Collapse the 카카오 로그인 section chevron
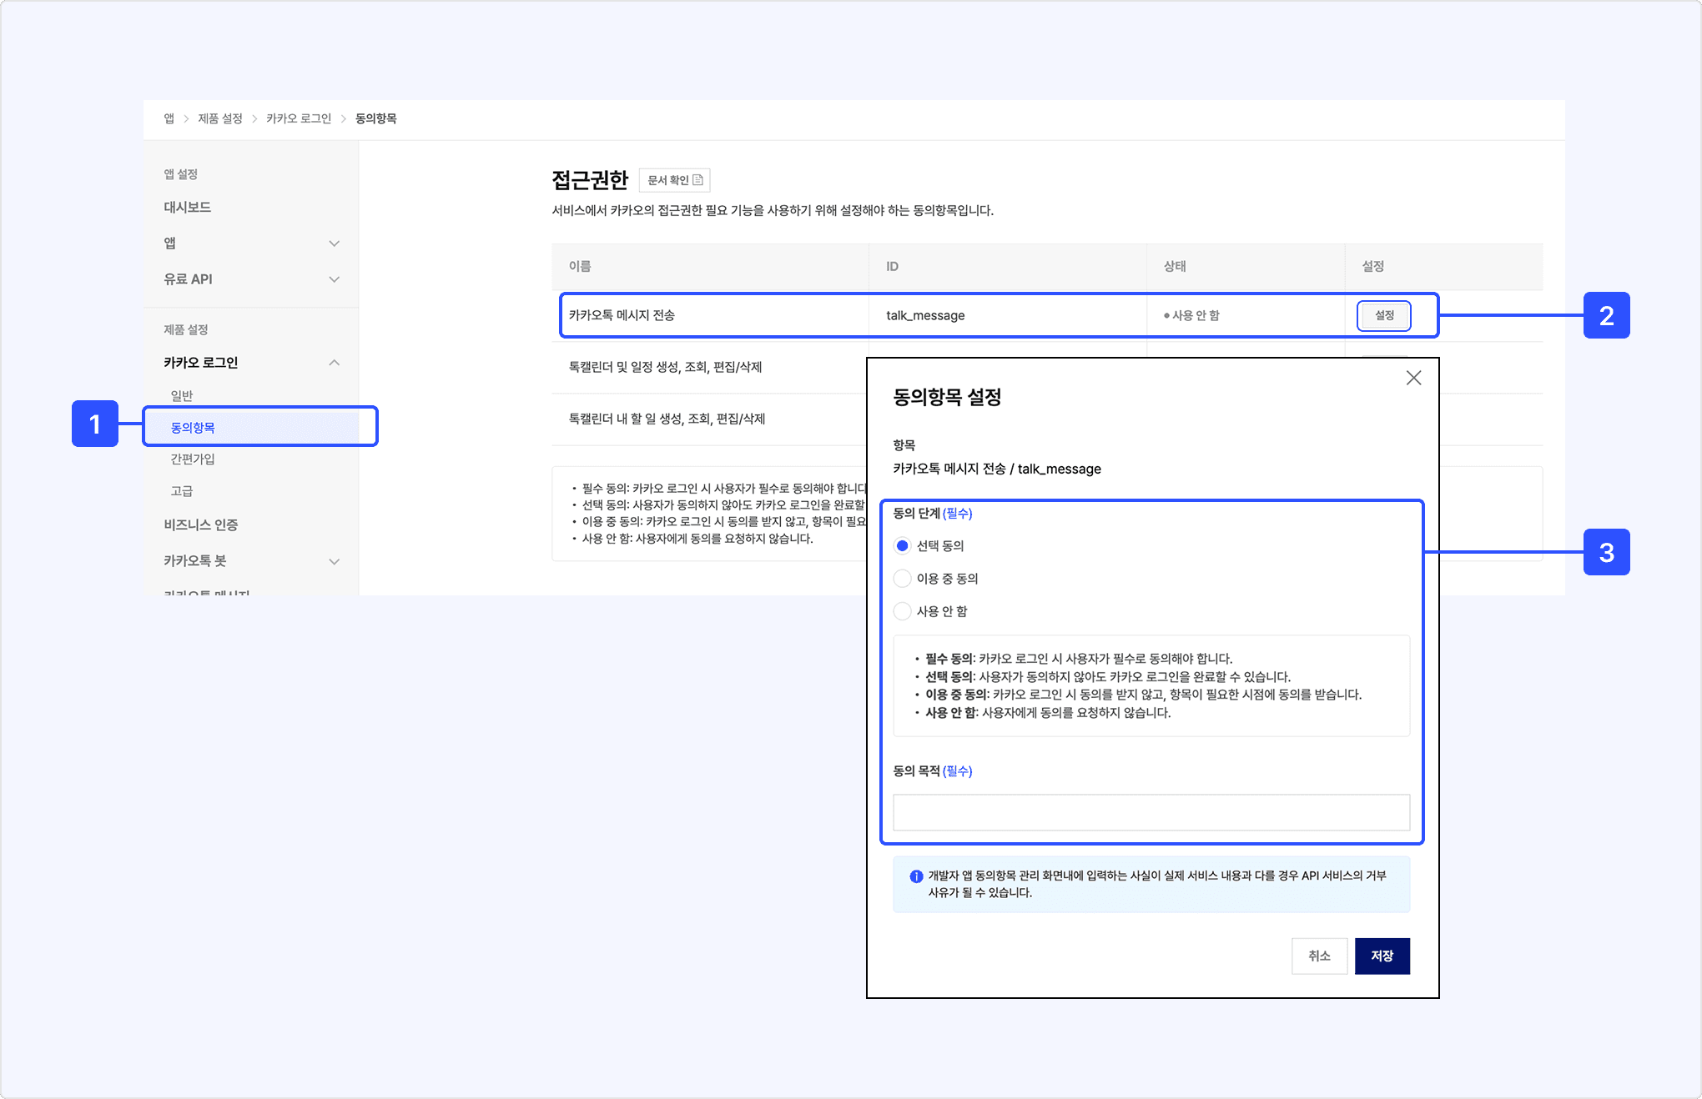The image size is (1702, 1099). coord(335,363)
